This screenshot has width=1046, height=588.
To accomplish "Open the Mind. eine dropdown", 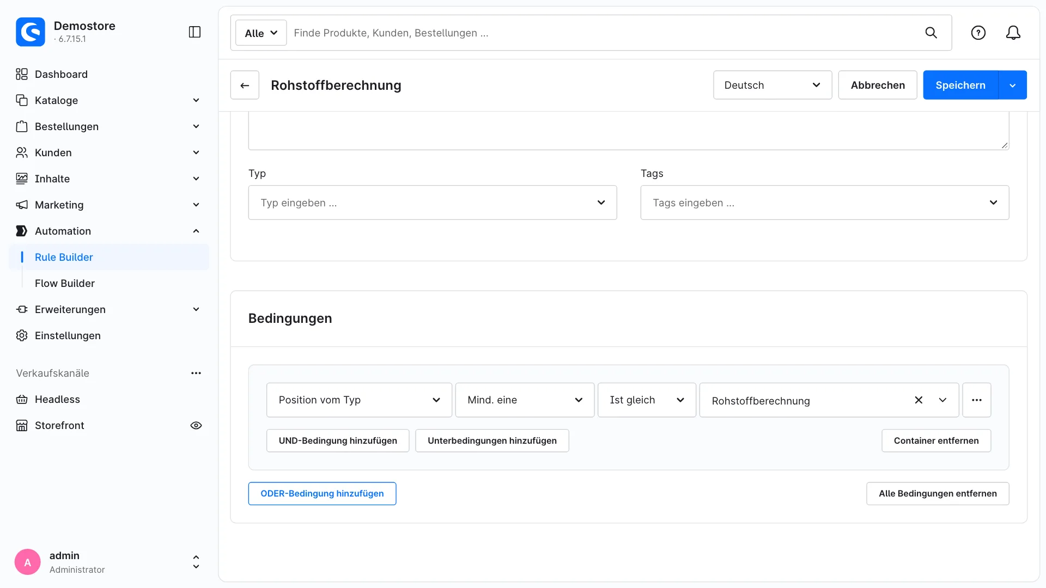I will [x=525, y=400].
